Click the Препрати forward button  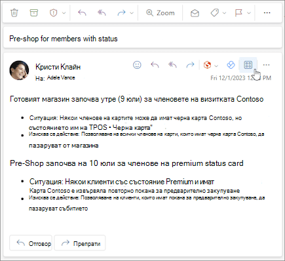pos(80,243)
